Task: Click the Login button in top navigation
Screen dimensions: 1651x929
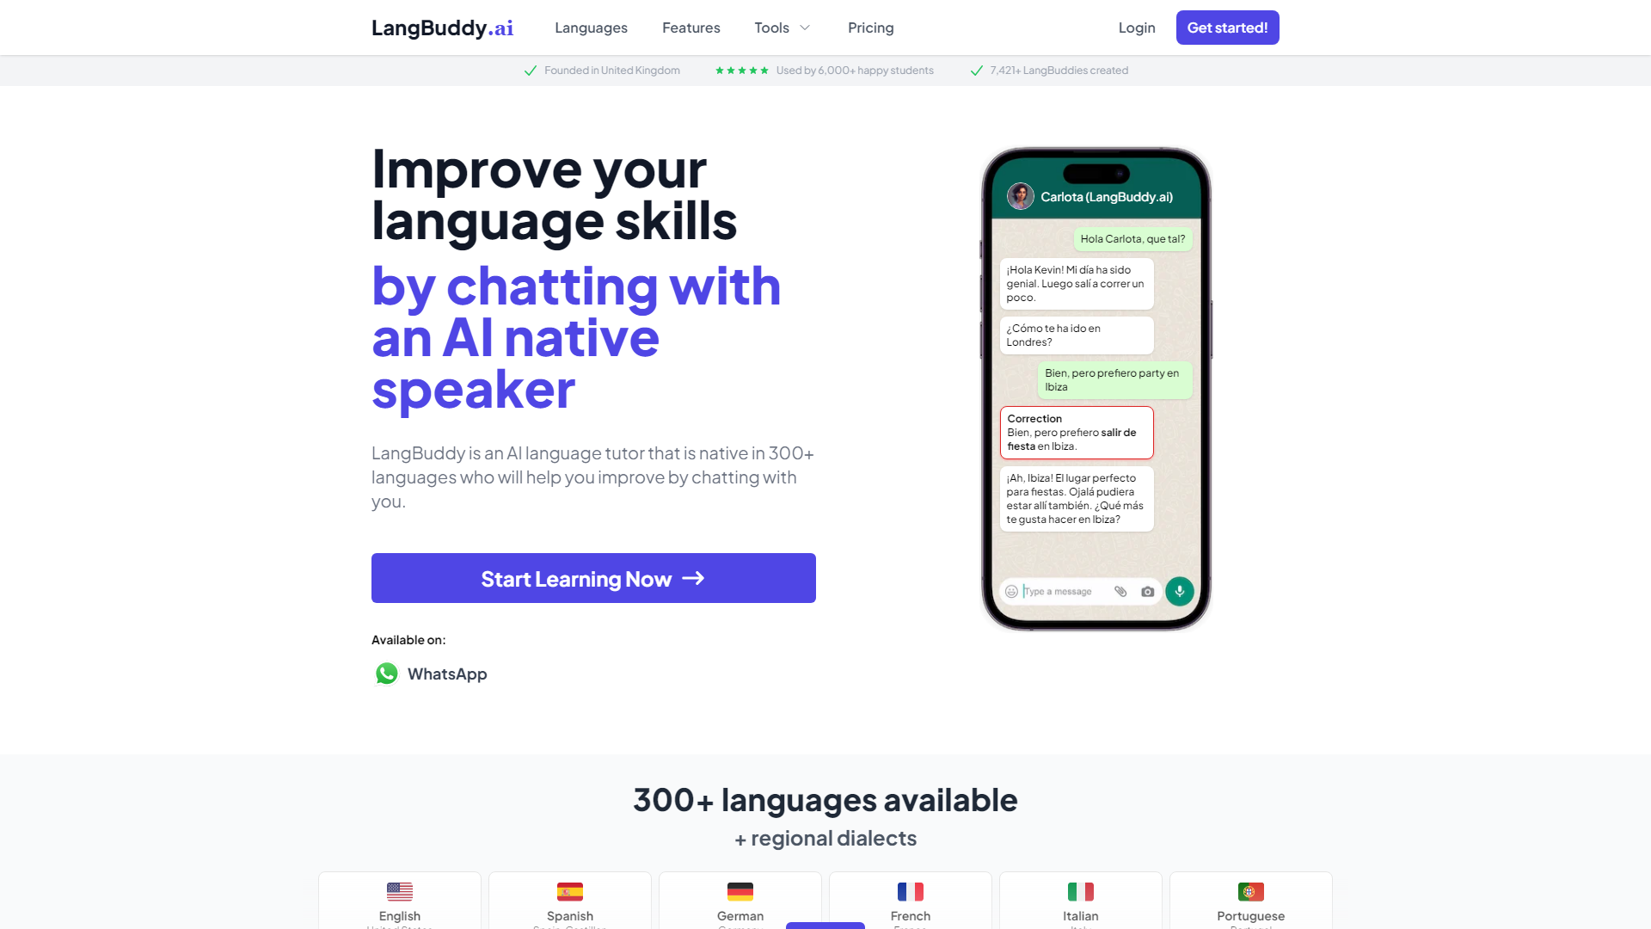Action: pos(1136,28)
